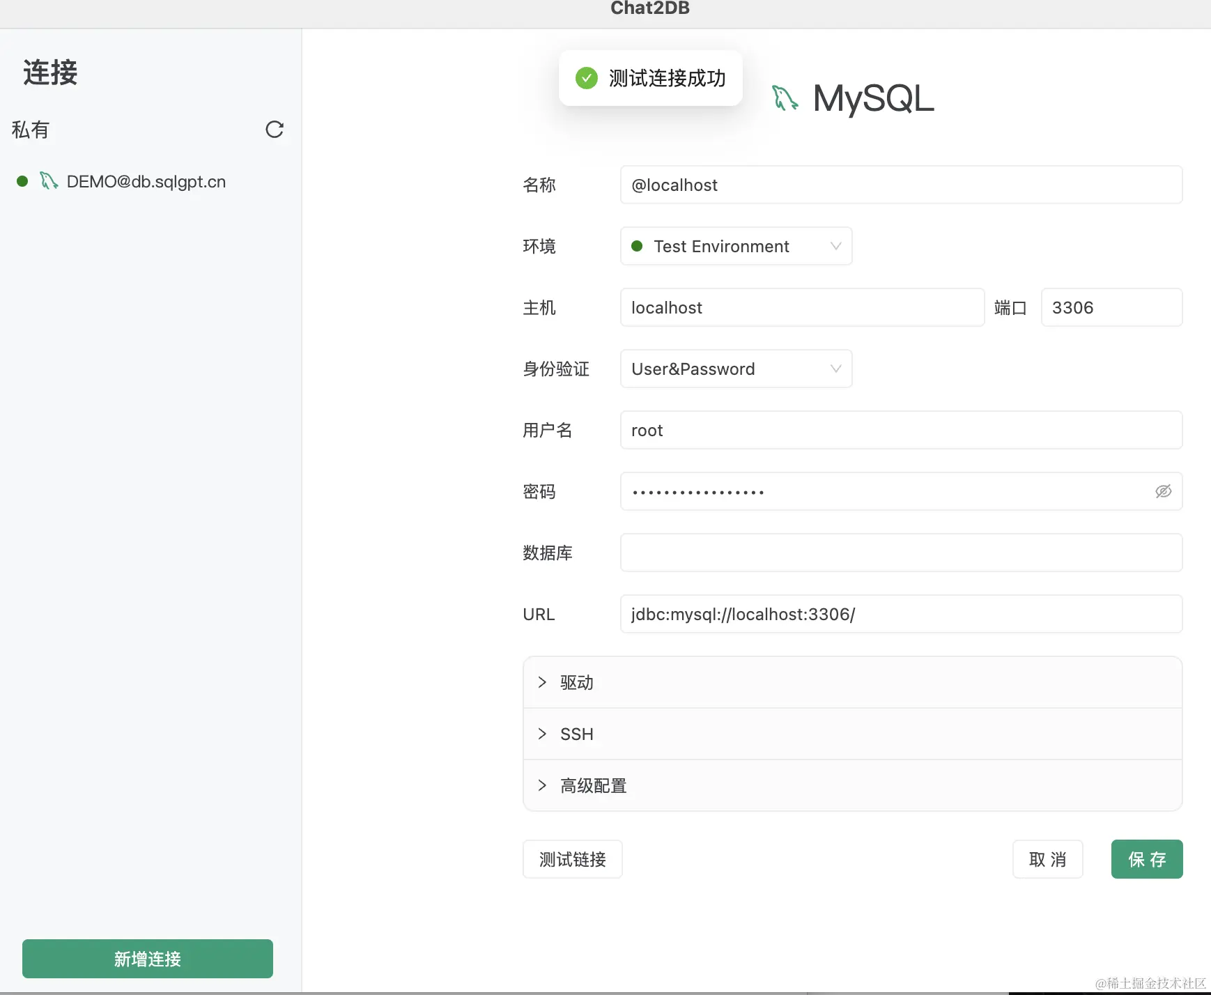Select the DEMO@db.sqlgpt.cn connection
The image size is (1211, 995).
(146, 181)
